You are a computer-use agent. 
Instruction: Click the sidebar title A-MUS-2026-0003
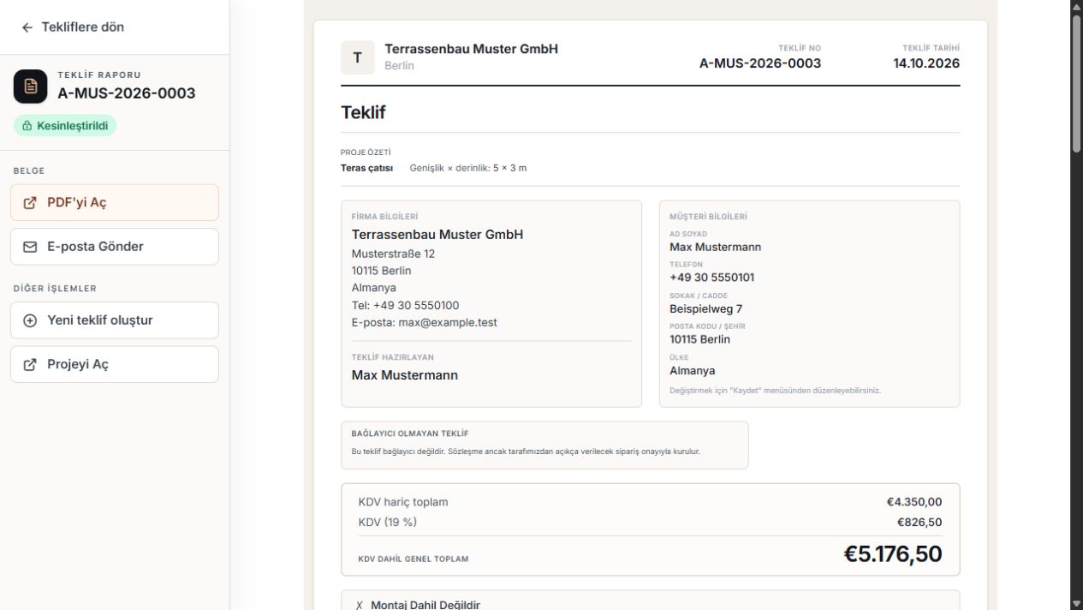[x=127, y=93]
